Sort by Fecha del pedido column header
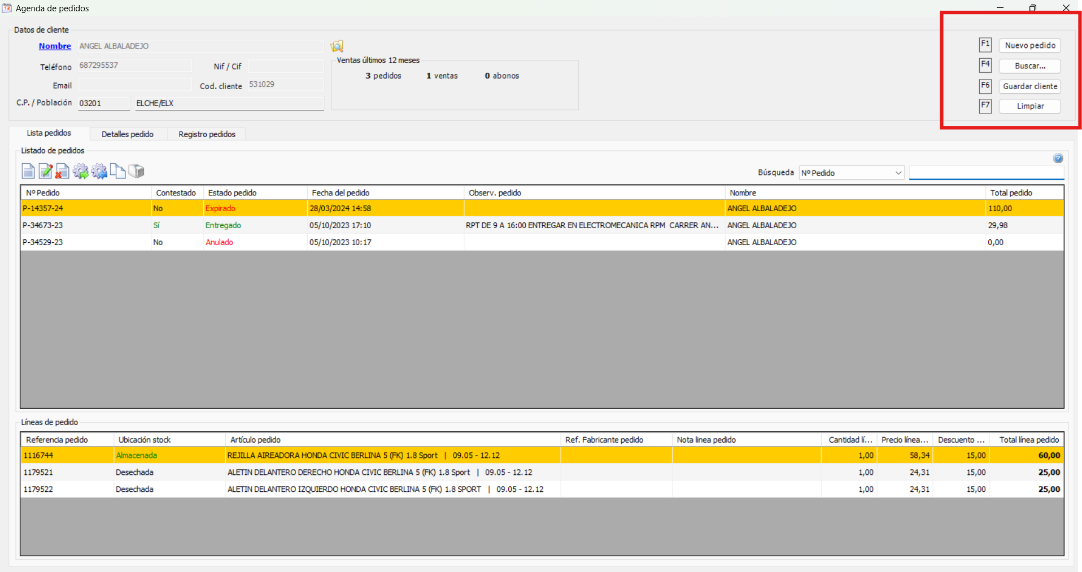Viewport: 1082px width, 572px height. coord(341,193)
